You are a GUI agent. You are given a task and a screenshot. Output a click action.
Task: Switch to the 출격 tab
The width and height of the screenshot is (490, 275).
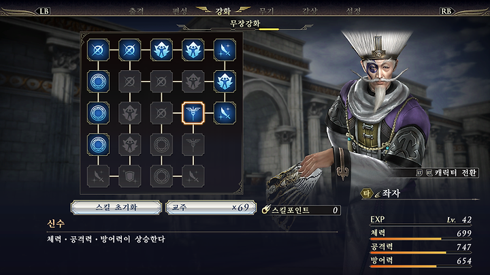(x=136, y=12)
